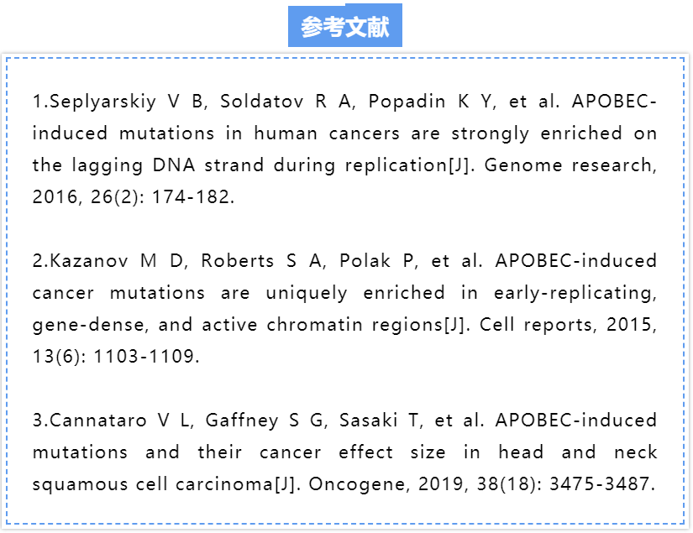
Task: Click the author name Sasaki T
Action: point(378,420)
